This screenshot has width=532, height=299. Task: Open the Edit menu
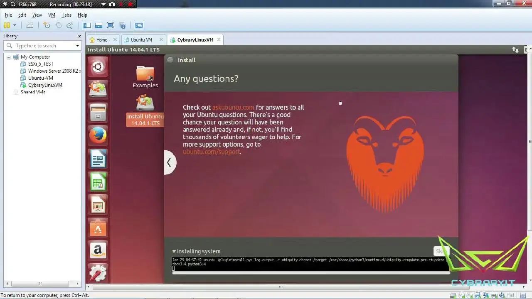point(22,15)
